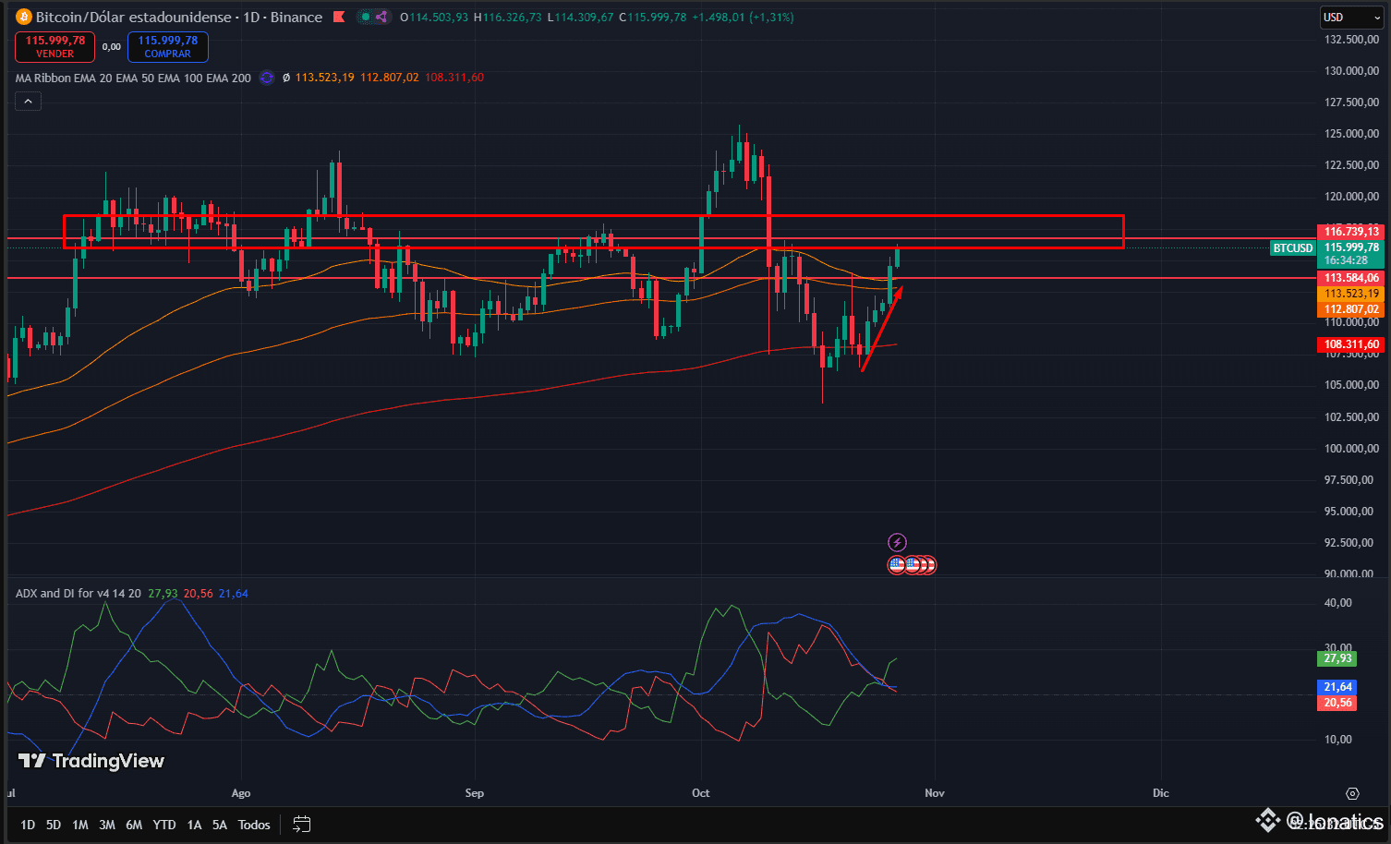
Task: Select the 5A time range
Action: (220, 825)
